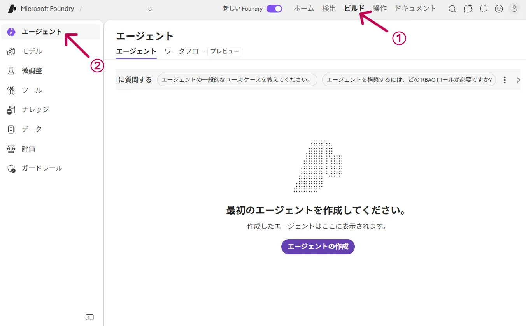Select the エージェント tab under the heading
The height and width of the screenshot is (326, 526).
[x=136, y=51]
